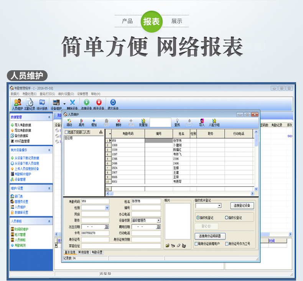Click the 人员维护 icon in main toolbar
Image resolution: width=303 pixels, height=281 pixels.
[x=17, y=103]
